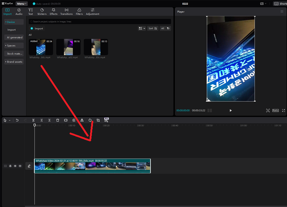Expand the Spaces section in sidebar

[x=11, y=46]
